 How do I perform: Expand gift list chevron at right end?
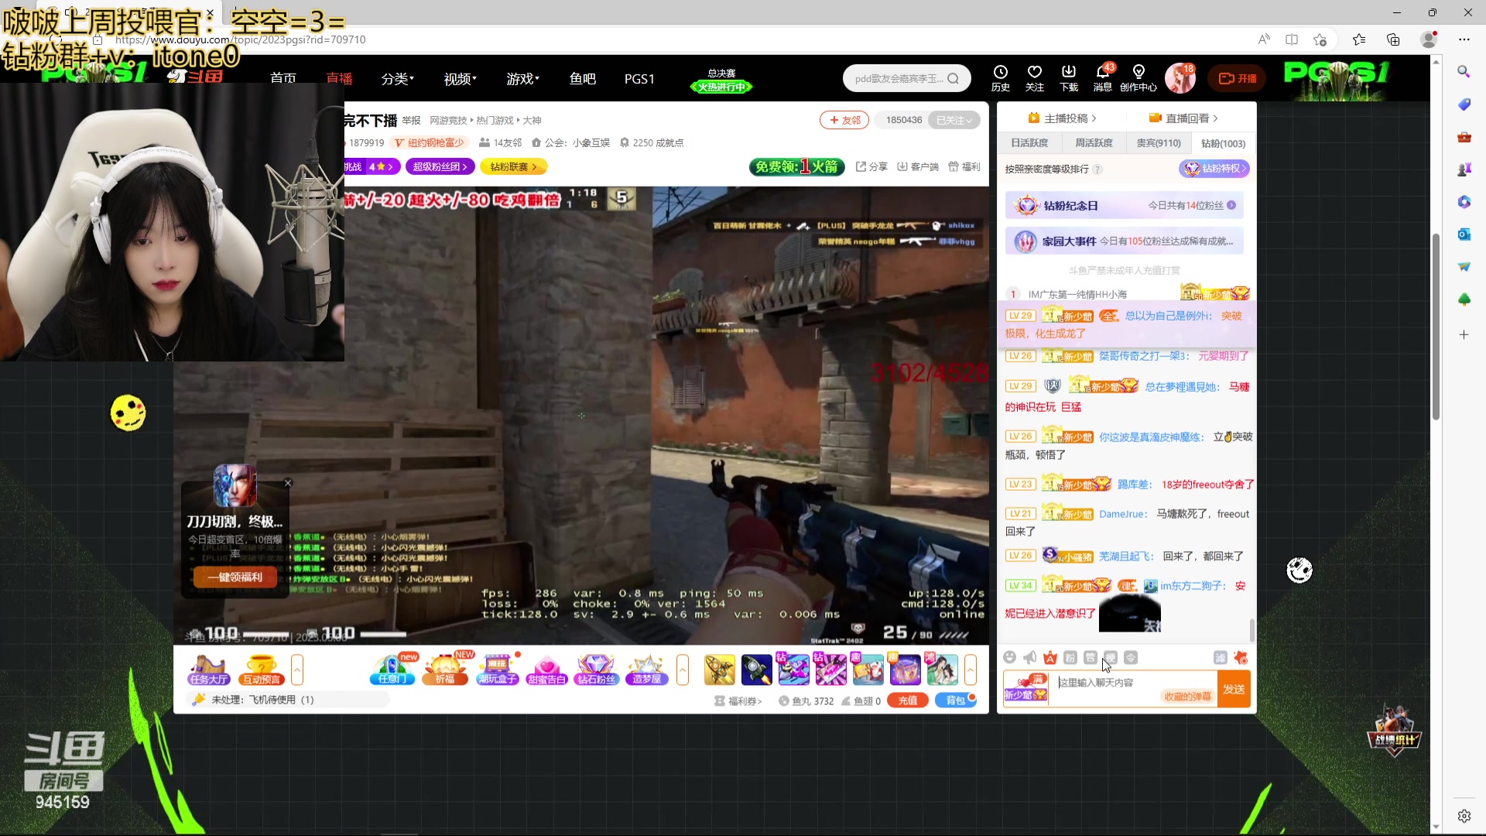971,670
